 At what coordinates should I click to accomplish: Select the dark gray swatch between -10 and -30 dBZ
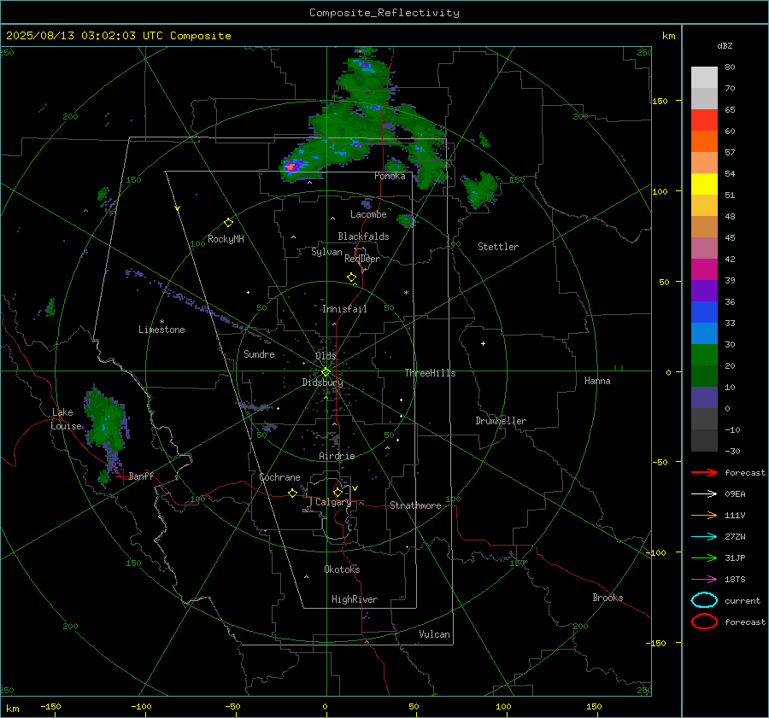(704, 441)
